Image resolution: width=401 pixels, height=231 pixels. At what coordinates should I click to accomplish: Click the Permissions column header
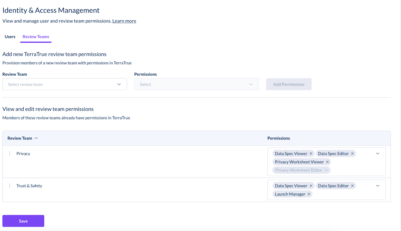279,138
